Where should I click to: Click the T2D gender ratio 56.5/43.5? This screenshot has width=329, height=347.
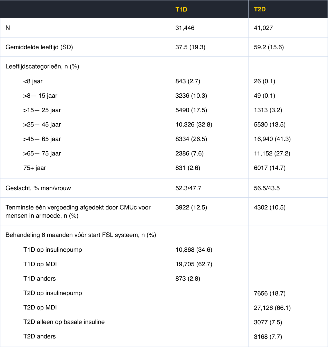[267, 188]
